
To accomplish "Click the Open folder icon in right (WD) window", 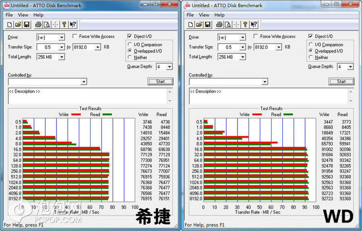I will point(199,25).
